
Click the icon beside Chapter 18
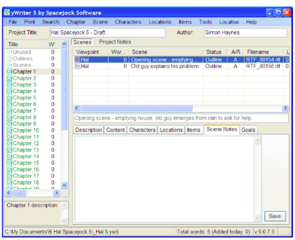(x=9, y=183)
